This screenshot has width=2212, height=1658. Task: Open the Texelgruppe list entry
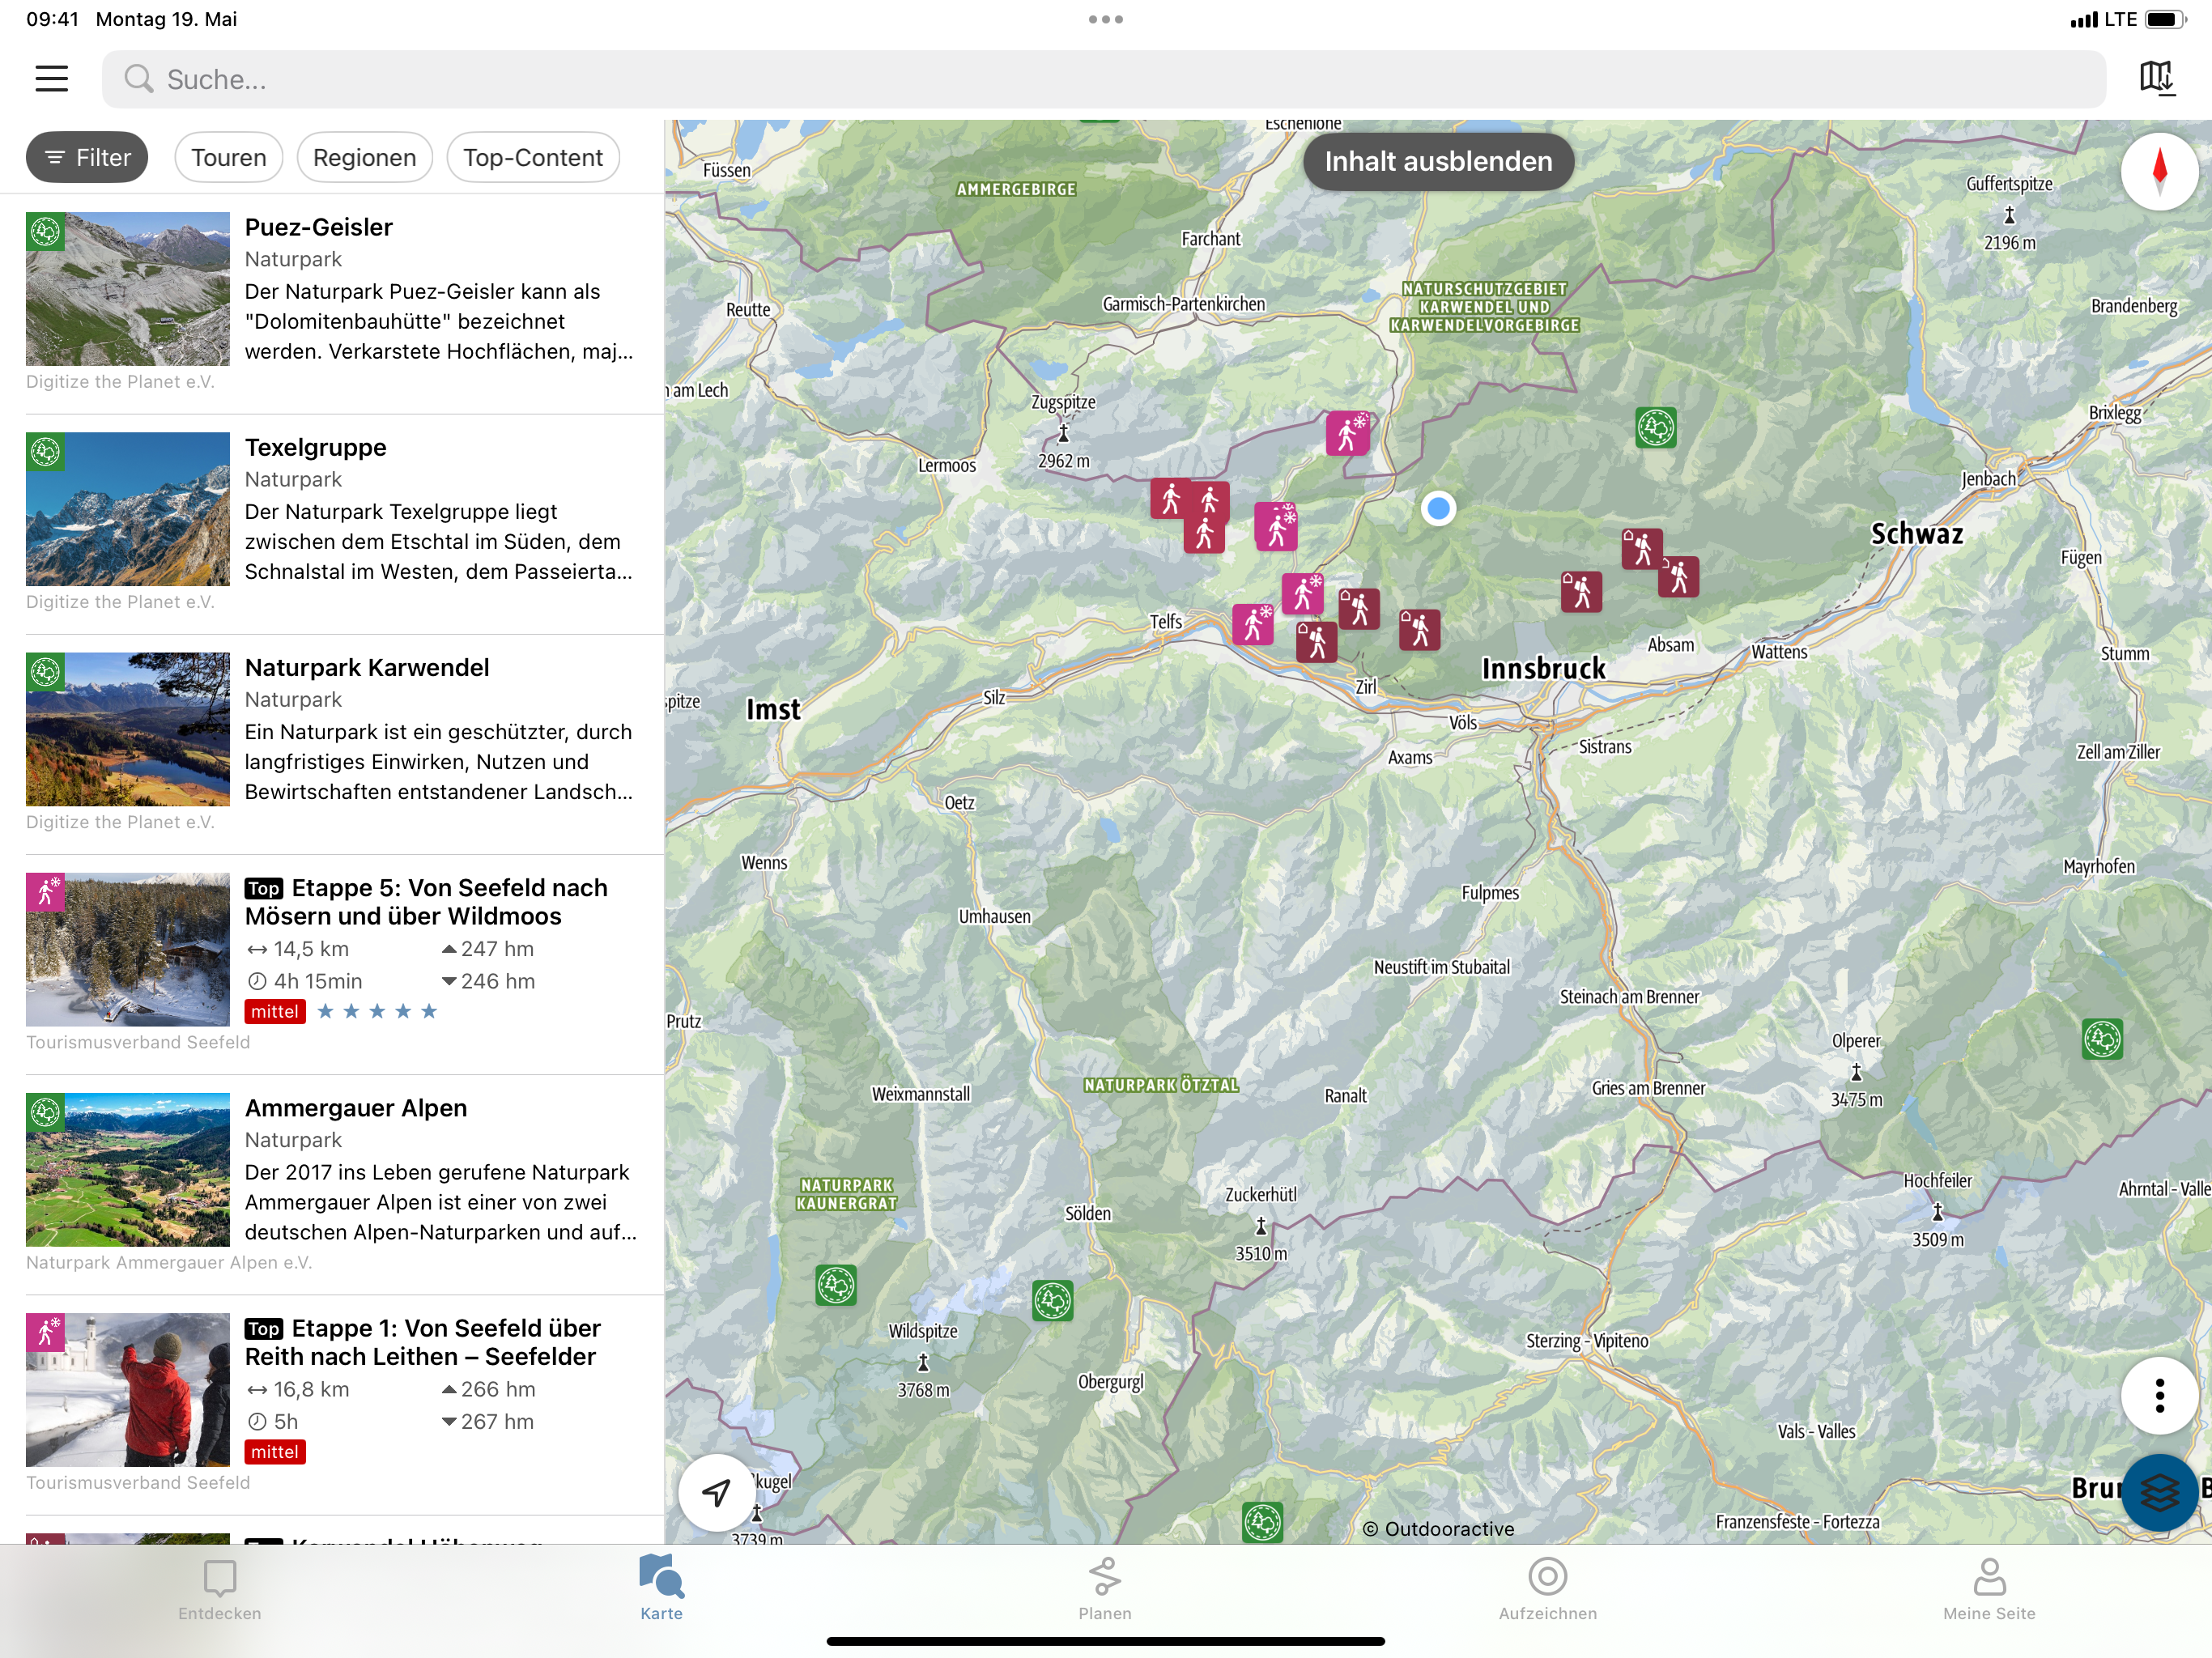tap(332, 524)
